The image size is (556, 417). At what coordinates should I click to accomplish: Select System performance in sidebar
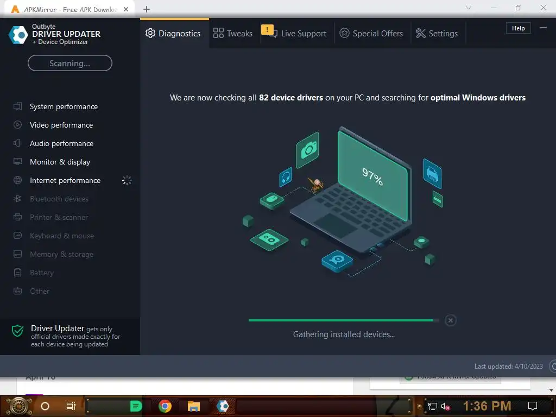(64, 106)
